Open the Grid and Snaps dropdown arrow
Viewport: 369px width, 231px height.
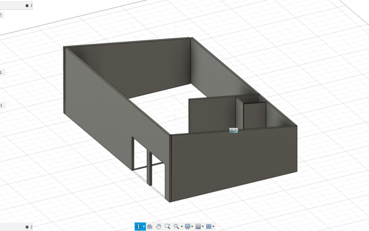pyautogui.click(x=203, y=227)
